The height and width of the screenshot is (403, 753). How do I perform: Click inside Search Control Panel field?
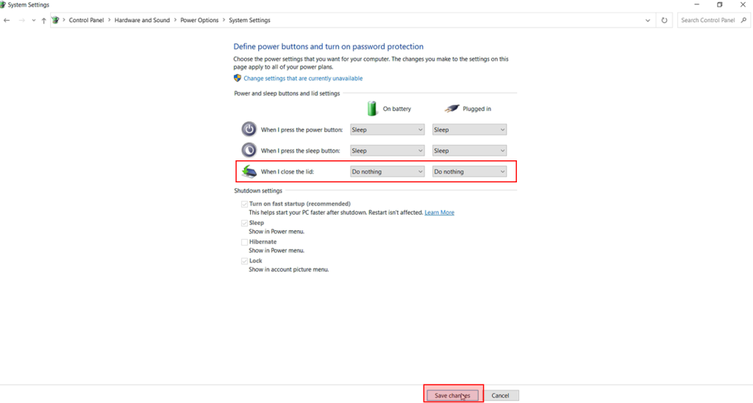707,21
